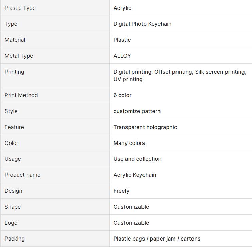Viewport: 252px width, 247px height.
Task: Click the printing methods list value
Action: pos(180,75)
